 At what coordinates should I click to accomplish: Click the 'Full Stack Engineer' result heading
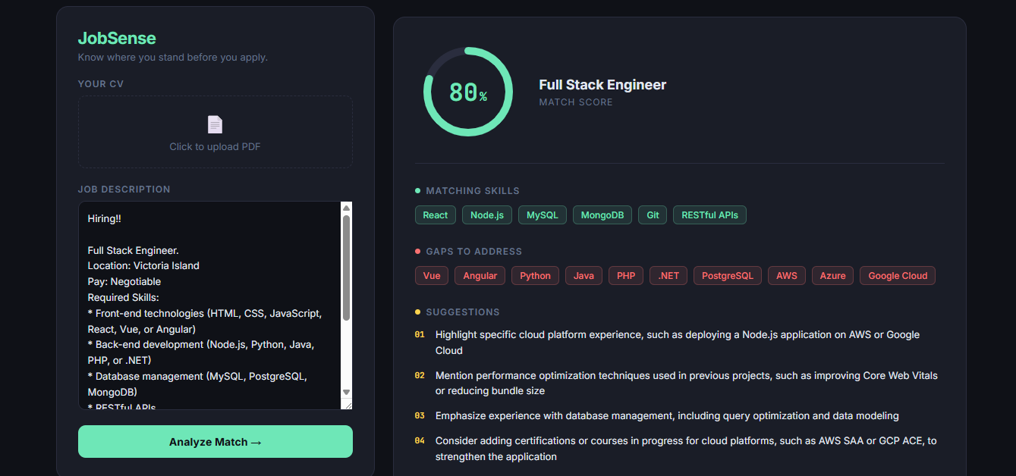pos(602,85)
